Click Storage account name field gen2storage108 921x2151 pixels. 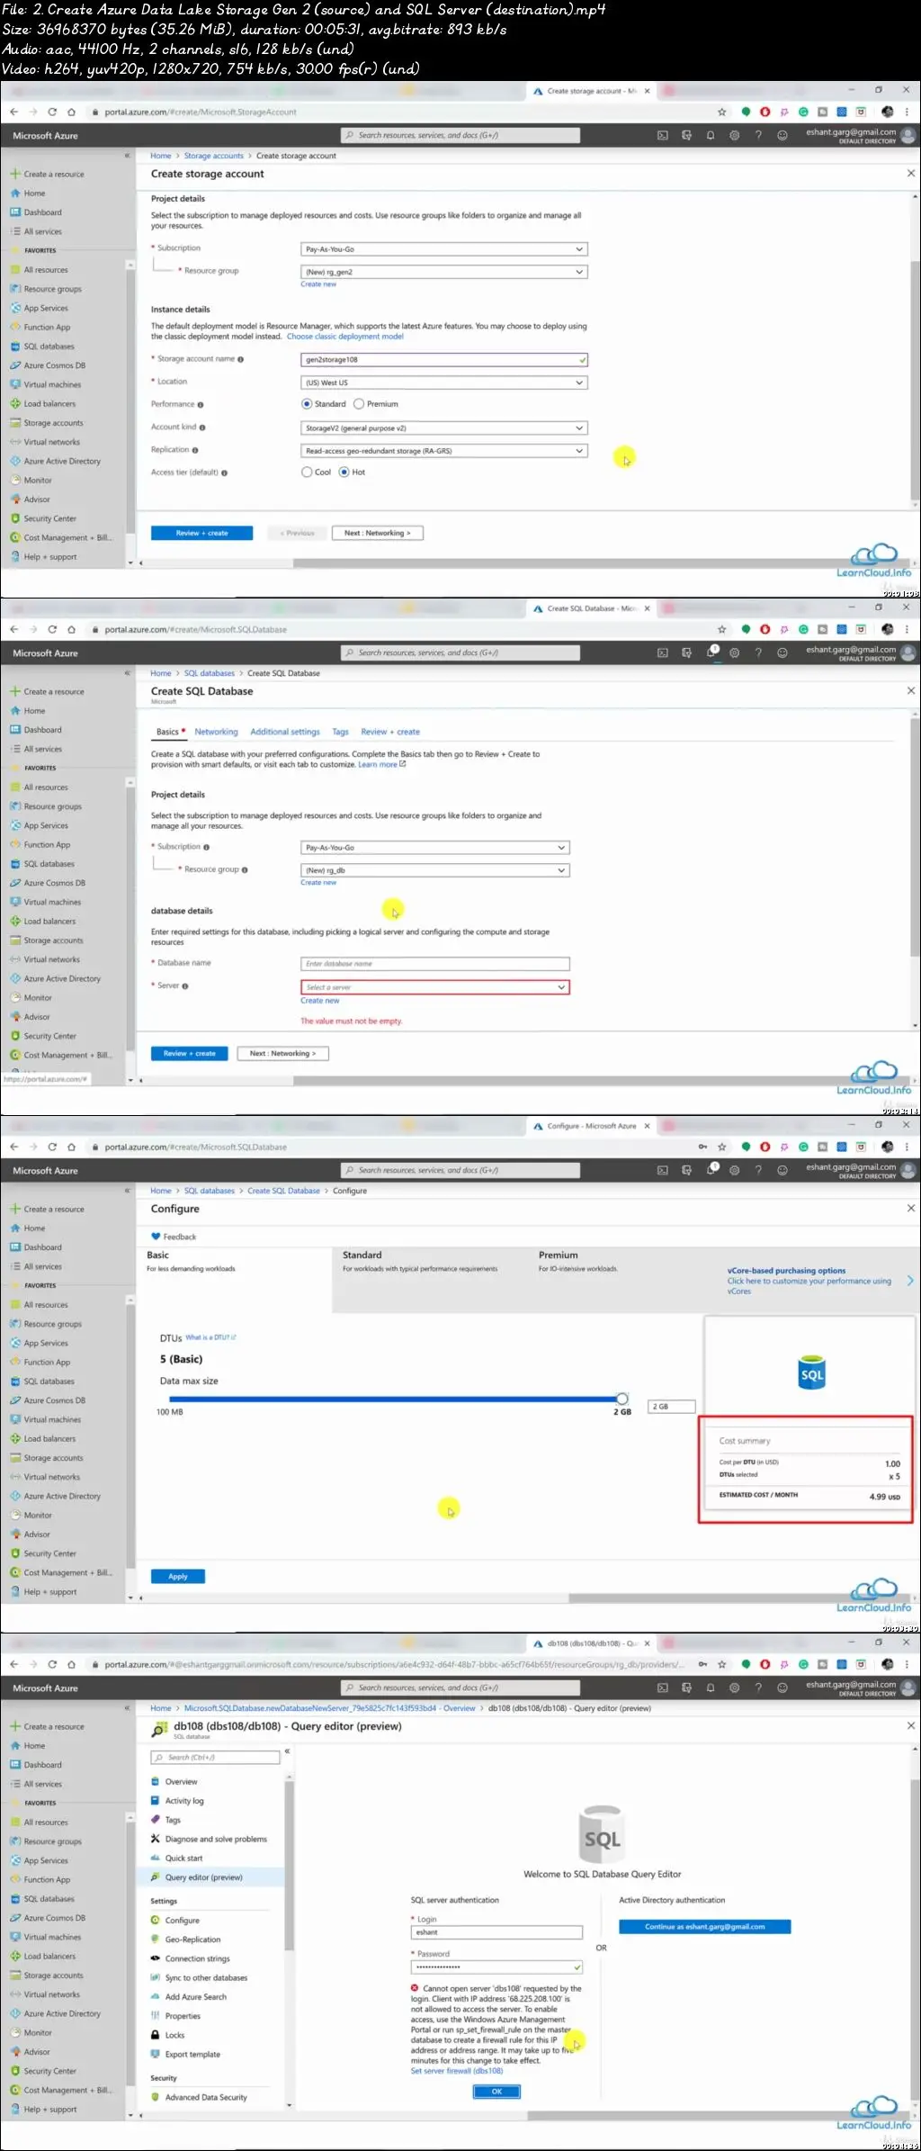point(443,360)
